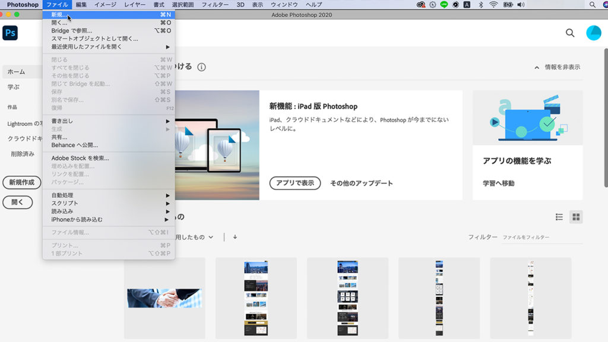Open the 表示 menu
This screenshot has width=608, height=342.
pyautogui.click(x=258, y=5)
